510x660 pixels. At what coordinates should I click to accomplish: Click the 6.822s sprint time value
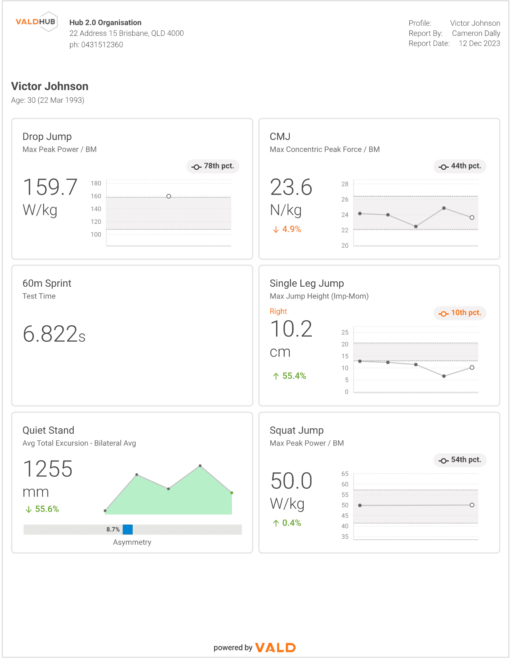(54, 334)
